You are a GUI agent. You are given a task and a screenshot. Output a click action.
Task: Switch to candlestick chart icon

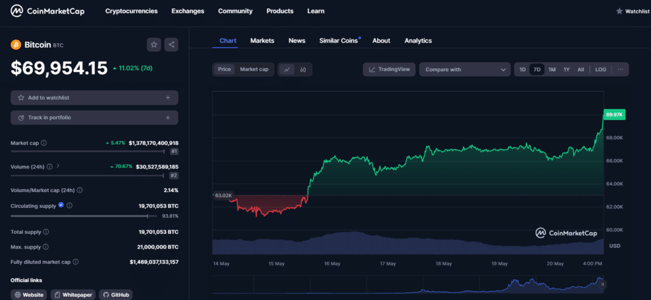point(303,69)
